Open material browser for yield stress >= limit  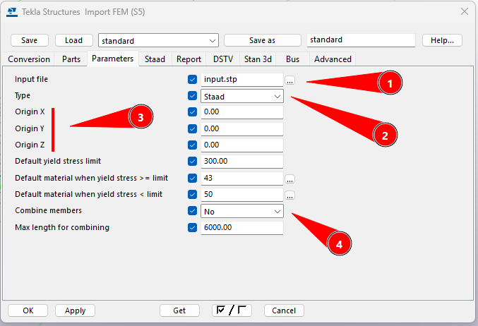pos(290,179)
